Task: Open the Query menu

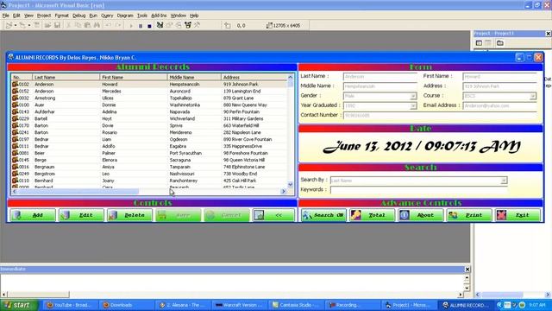Action: tap(107, 16)
